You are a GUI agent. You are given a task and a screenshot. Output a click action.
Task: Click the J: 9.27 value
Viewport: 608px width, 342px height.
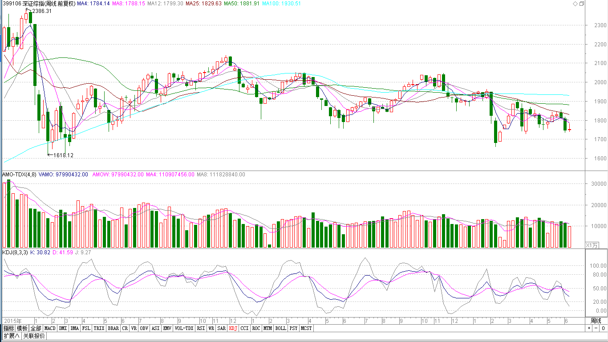coord(82,252)
